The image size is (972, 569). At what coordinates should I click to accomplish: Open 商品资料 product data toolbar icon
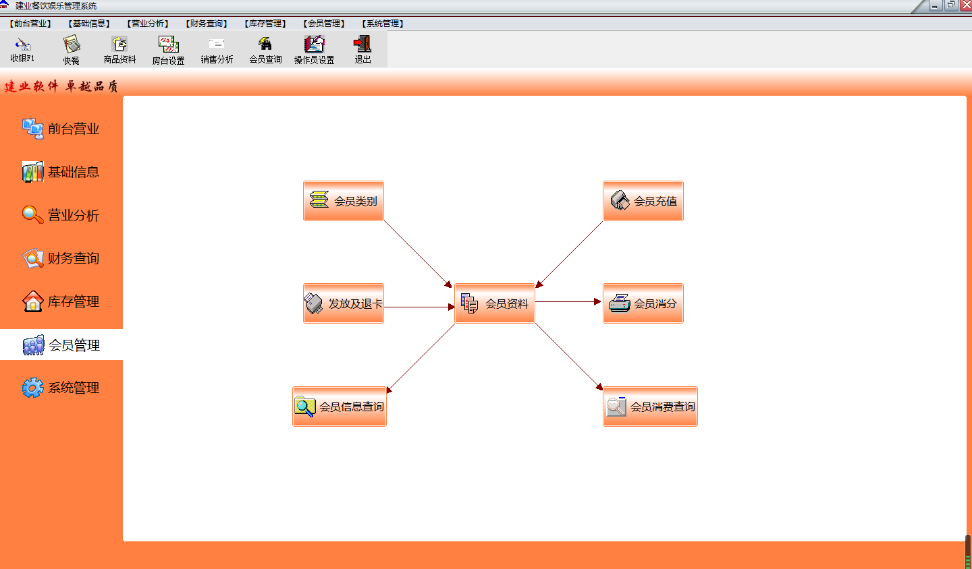click(120, 49)
